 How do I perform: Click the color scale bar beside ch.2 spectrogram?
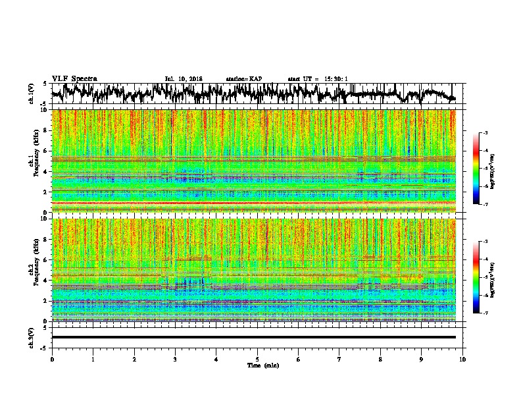(x=476, y=277)
